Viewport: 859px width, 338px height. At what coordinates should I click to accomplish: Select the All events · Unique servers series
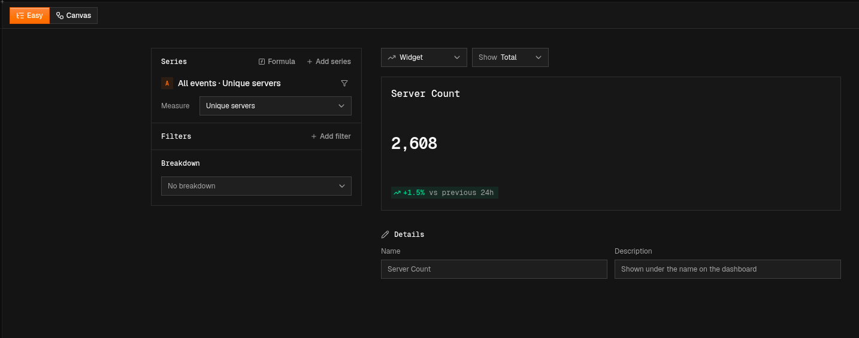(x=229, y=83)
